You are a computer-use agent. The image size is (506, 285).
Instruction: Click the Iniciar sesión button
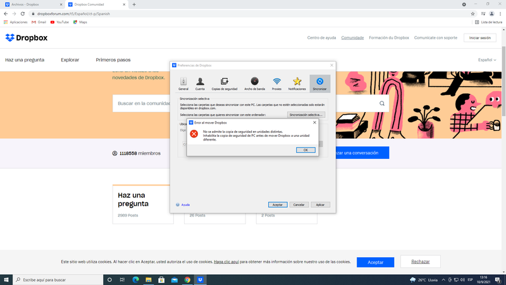tap(480, 38)
